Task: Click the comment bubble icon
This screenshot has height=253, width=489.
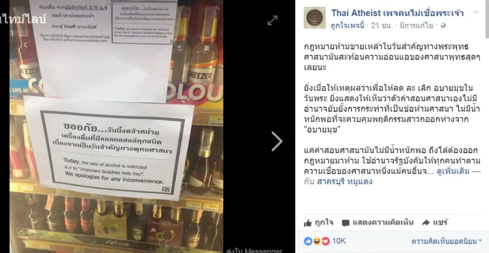Action: click(346, 223)
